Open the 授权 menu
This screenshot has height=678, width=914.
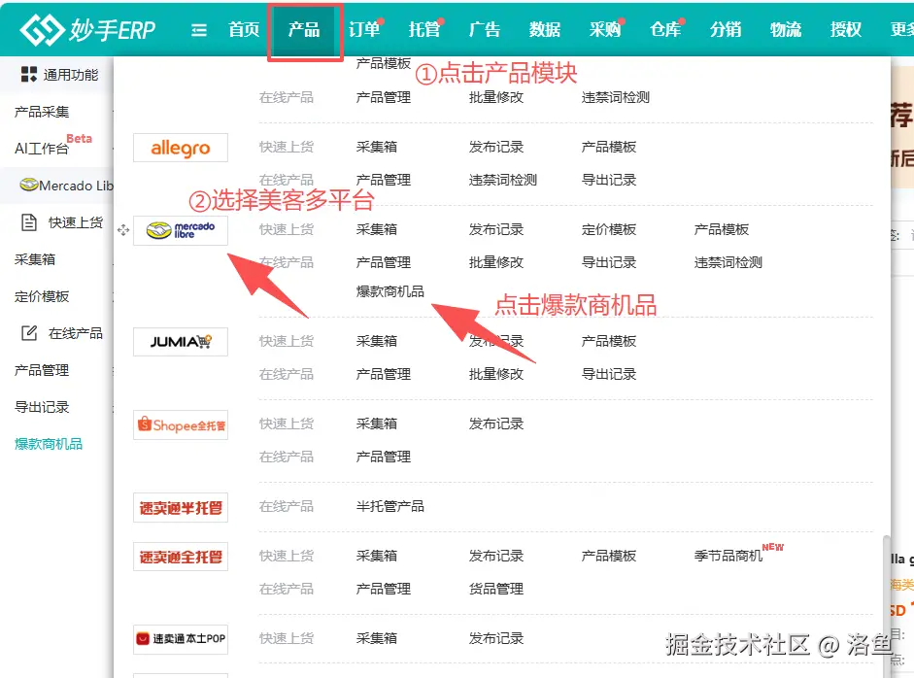click(846, 29)
